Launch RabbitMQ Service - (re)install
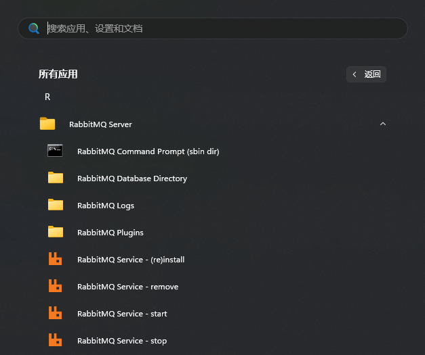425x355 pixels. [x=131, y=260]
